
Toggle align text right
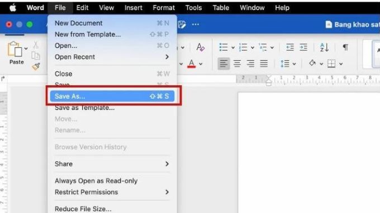click(250, 64)
